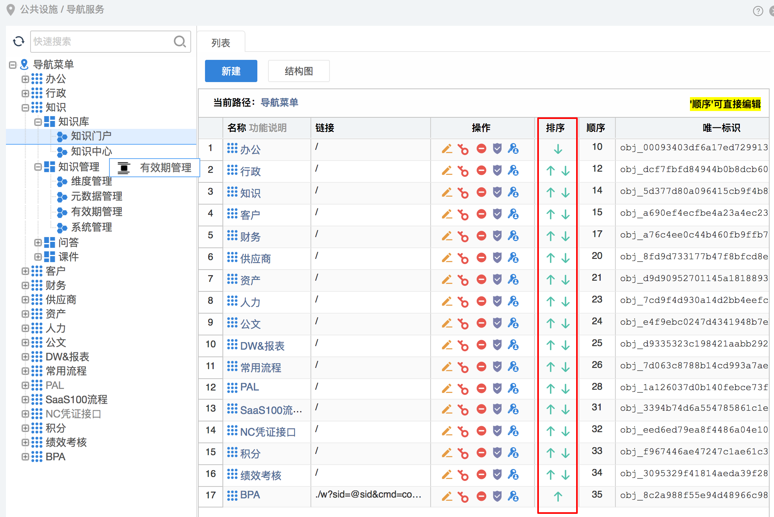The width and height of the screenshot is (774, 517).
Task: Open the help question mark icon
Action: coord(758,11)
